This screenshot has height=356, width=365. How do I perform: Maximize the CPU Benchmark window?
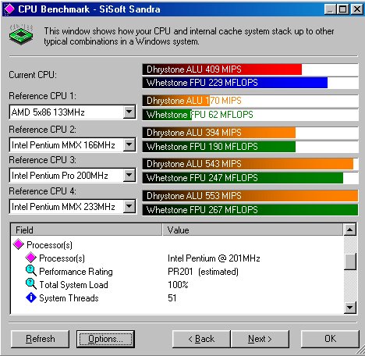342,9
